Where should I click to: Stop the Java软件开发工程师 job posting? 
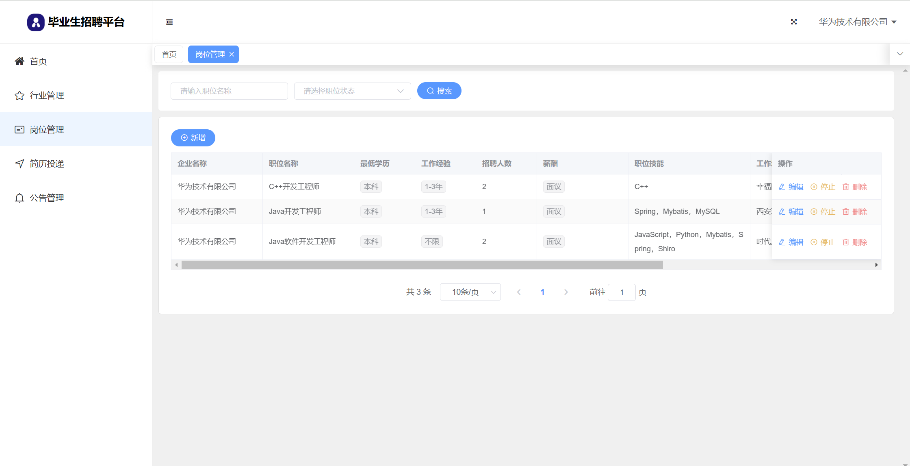point(823,242)
